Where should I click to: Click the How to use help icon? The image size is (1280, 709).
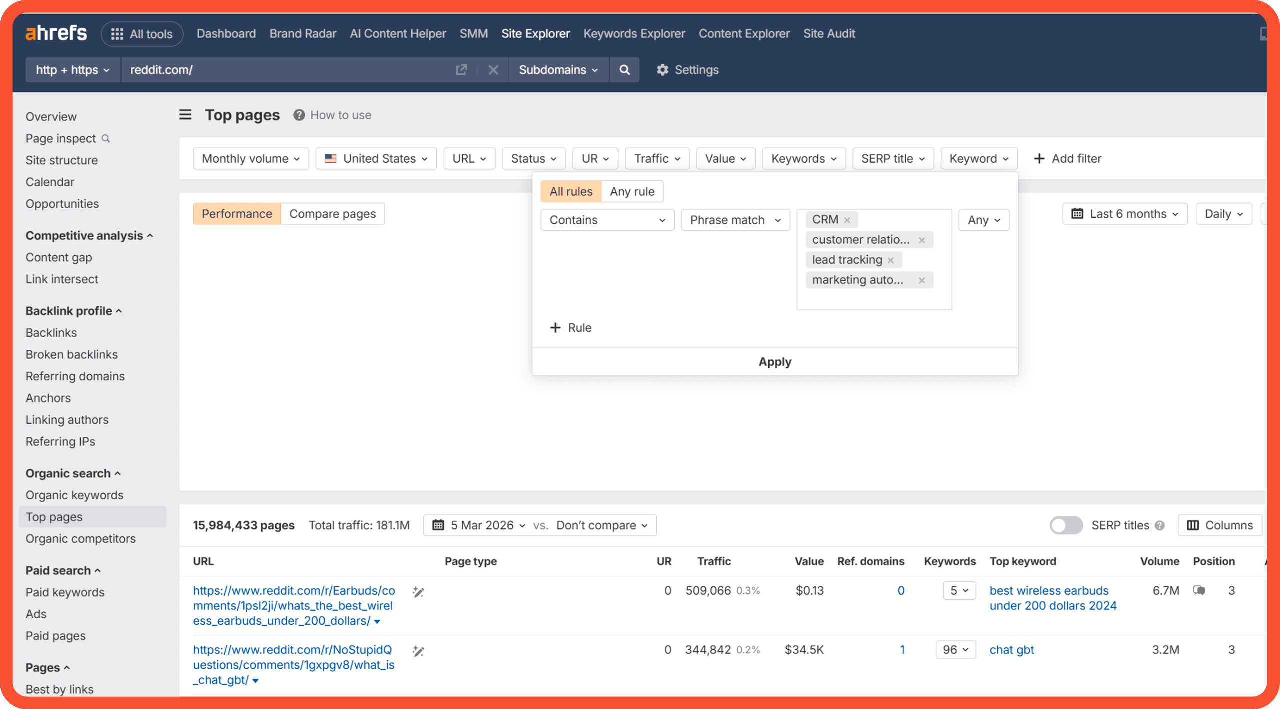(299, 115)
